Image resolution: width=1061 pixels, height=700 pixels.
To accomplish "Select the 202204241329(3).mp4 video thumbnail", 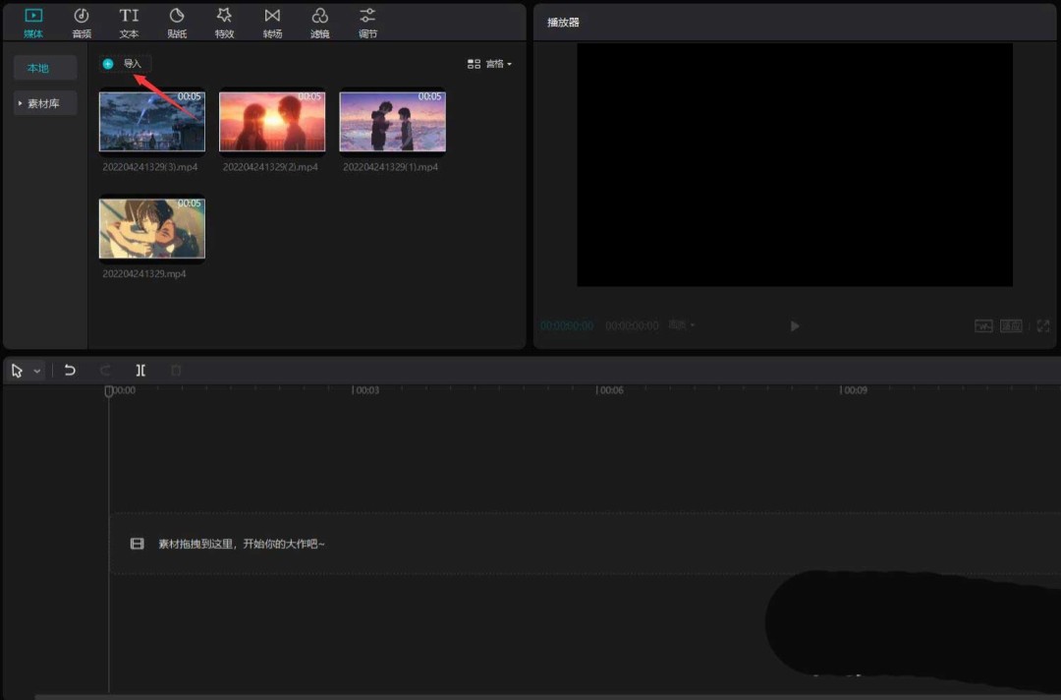I will pyautogui.click(x=151, y=120).
